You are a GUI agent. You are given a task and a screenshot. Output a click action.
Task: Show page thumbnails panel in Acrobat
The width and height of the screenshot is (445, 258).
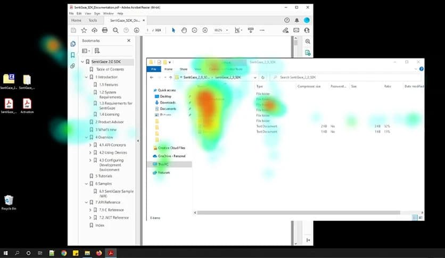[x=73, y=44]
